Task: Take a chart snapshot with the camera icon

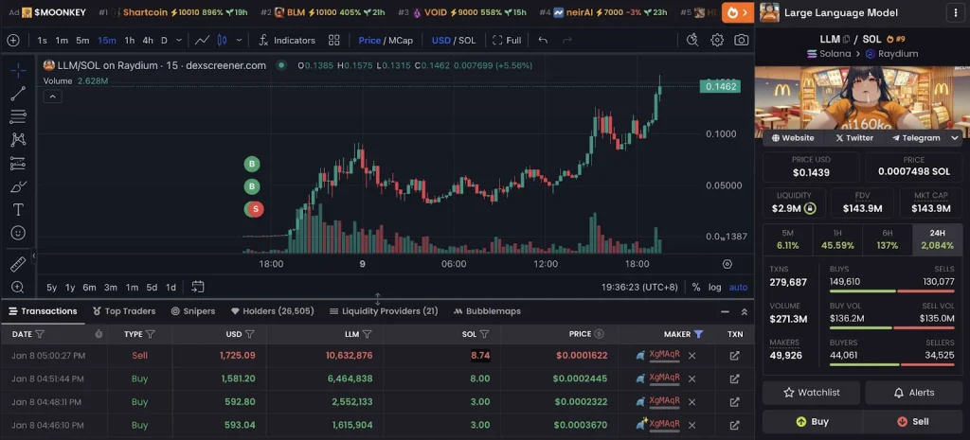Action: click(741, 40)
